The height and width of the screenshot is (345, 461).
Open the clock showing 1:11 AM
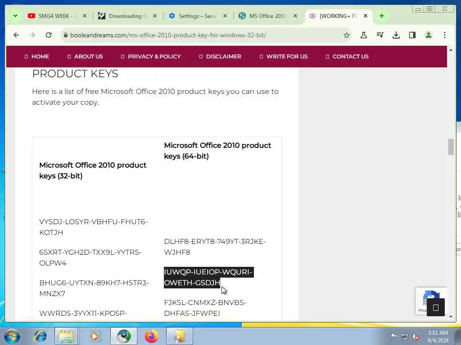coord(438,336)
